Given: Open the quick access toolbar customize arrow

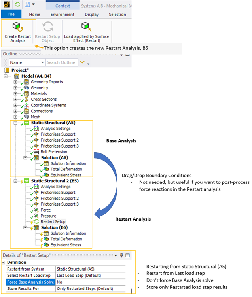Looking at the screenshot, I should [33, 4].
